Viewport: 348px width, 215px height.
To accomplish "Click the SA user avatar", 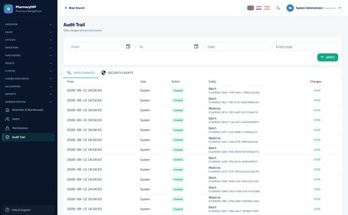I will 290,8.
